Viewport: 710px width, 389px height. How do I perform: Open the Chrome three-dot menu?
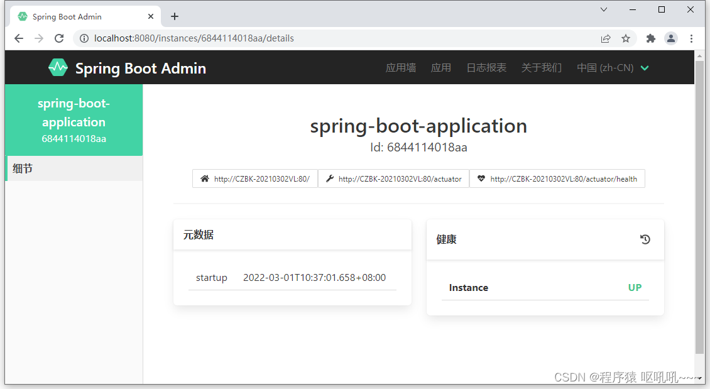point(691,38)
